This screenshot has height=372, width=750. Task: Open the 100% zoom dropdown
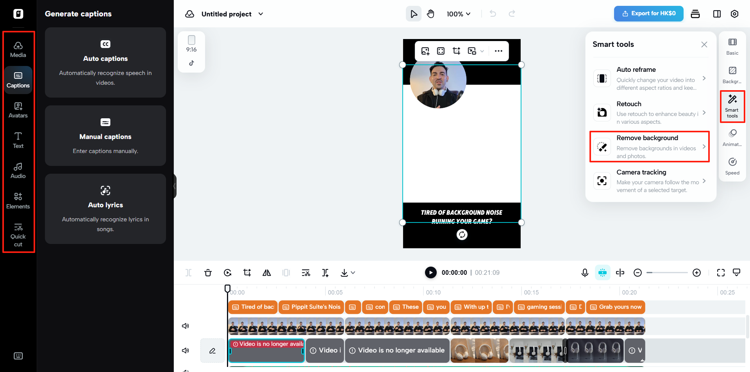[459, 14]
